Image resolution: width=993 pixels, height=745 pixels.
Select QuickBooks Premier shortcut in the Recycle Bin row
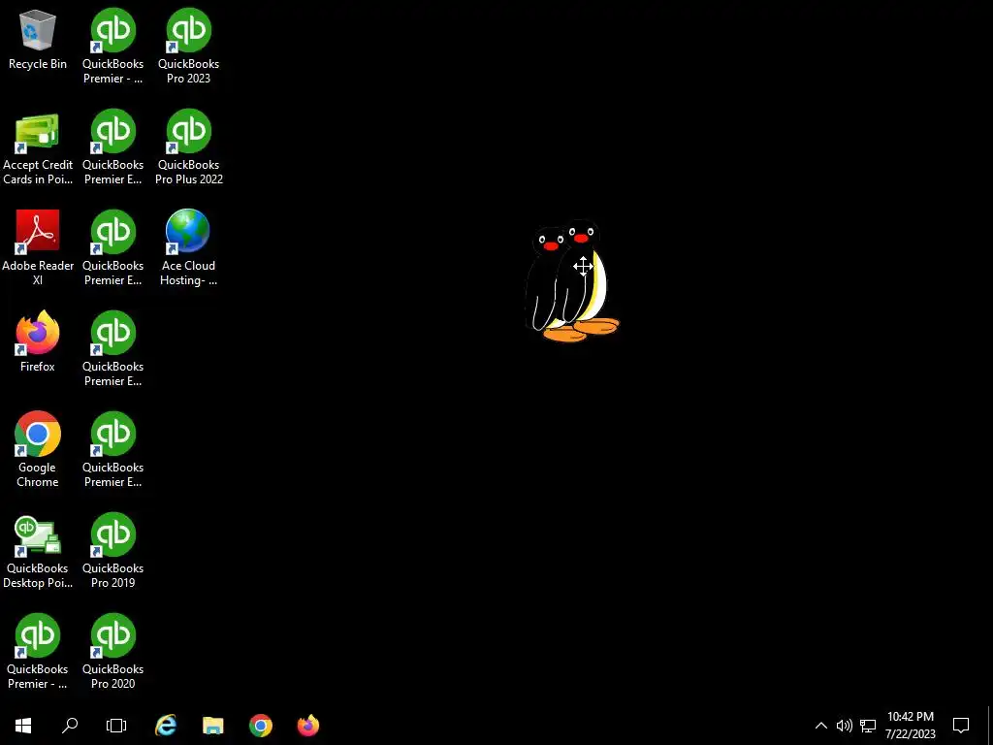(x=112, y=46)
